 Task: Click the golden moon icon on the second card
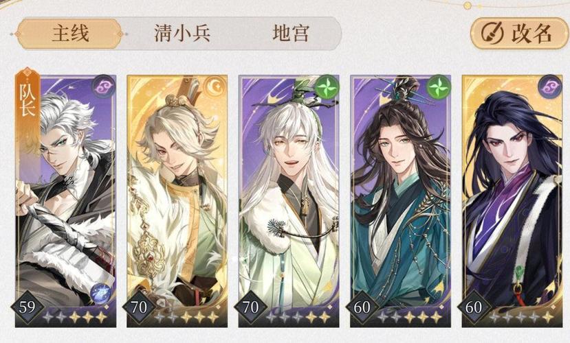pos(216,86)
